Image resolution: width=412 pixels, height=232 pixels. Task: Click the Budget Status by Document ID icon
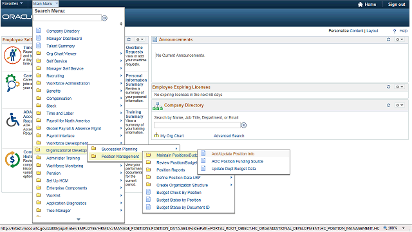[149, 207]
